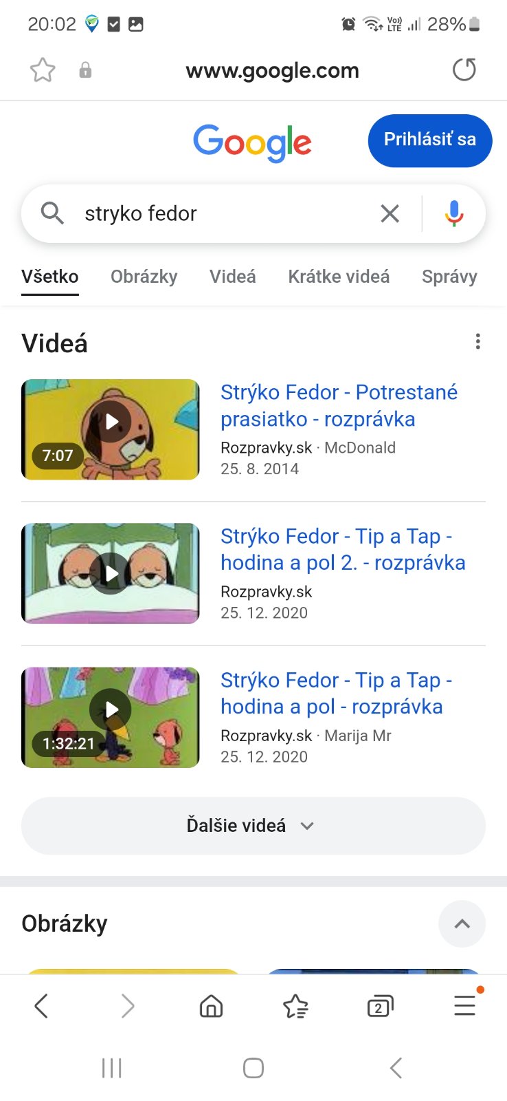Open the Videá search tab
Image resolution: width=507 pixels, height=1101 pixels.
pos(233,277)
